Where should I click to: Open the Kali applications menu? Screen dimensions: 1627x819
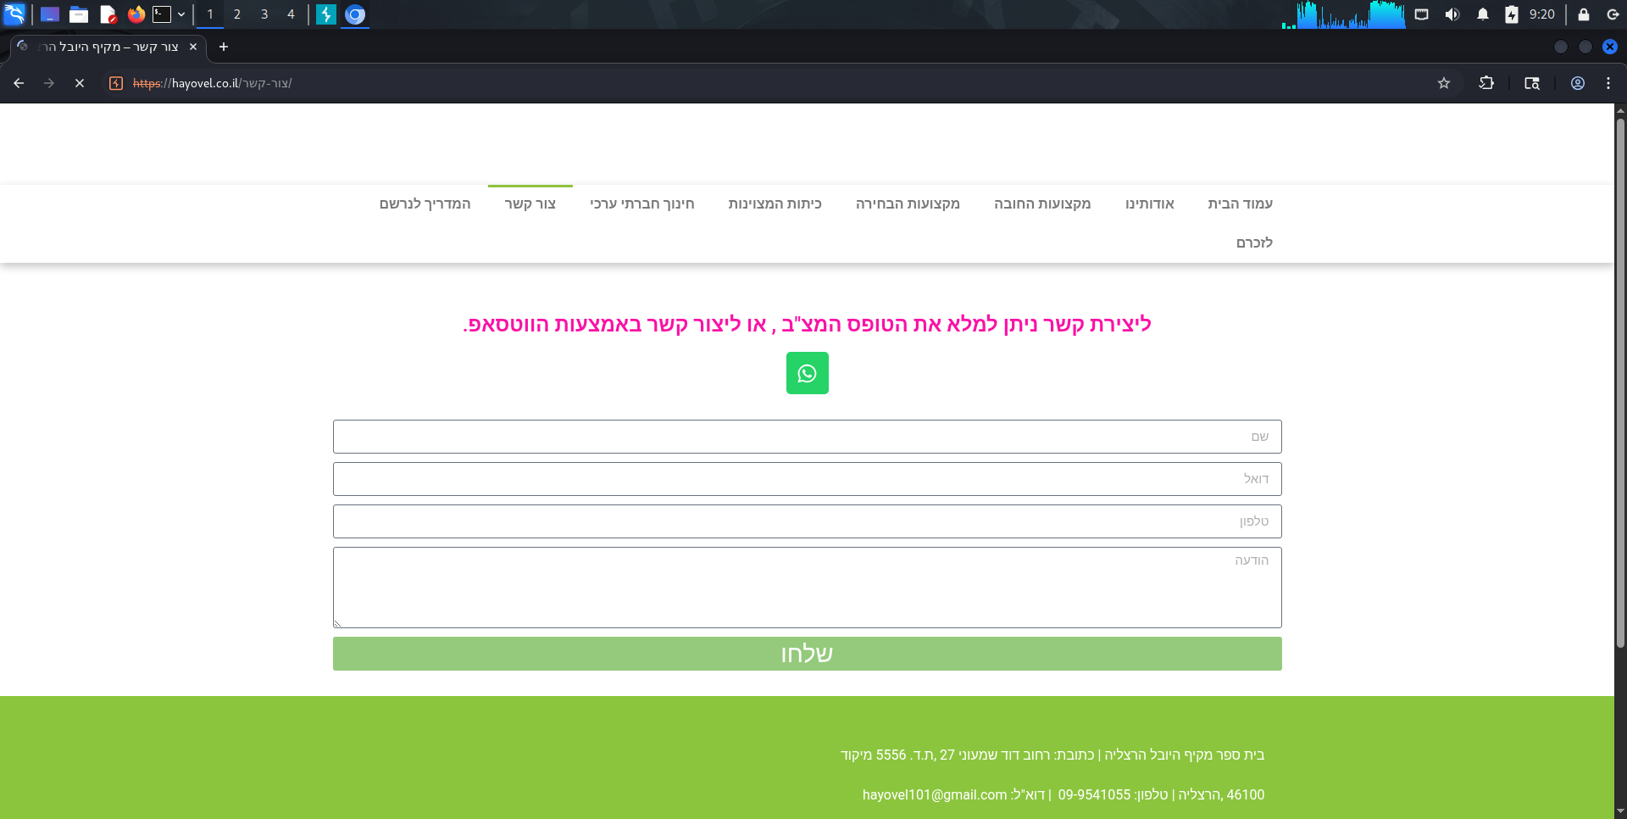pyautogui.click(x=14, y=14)
